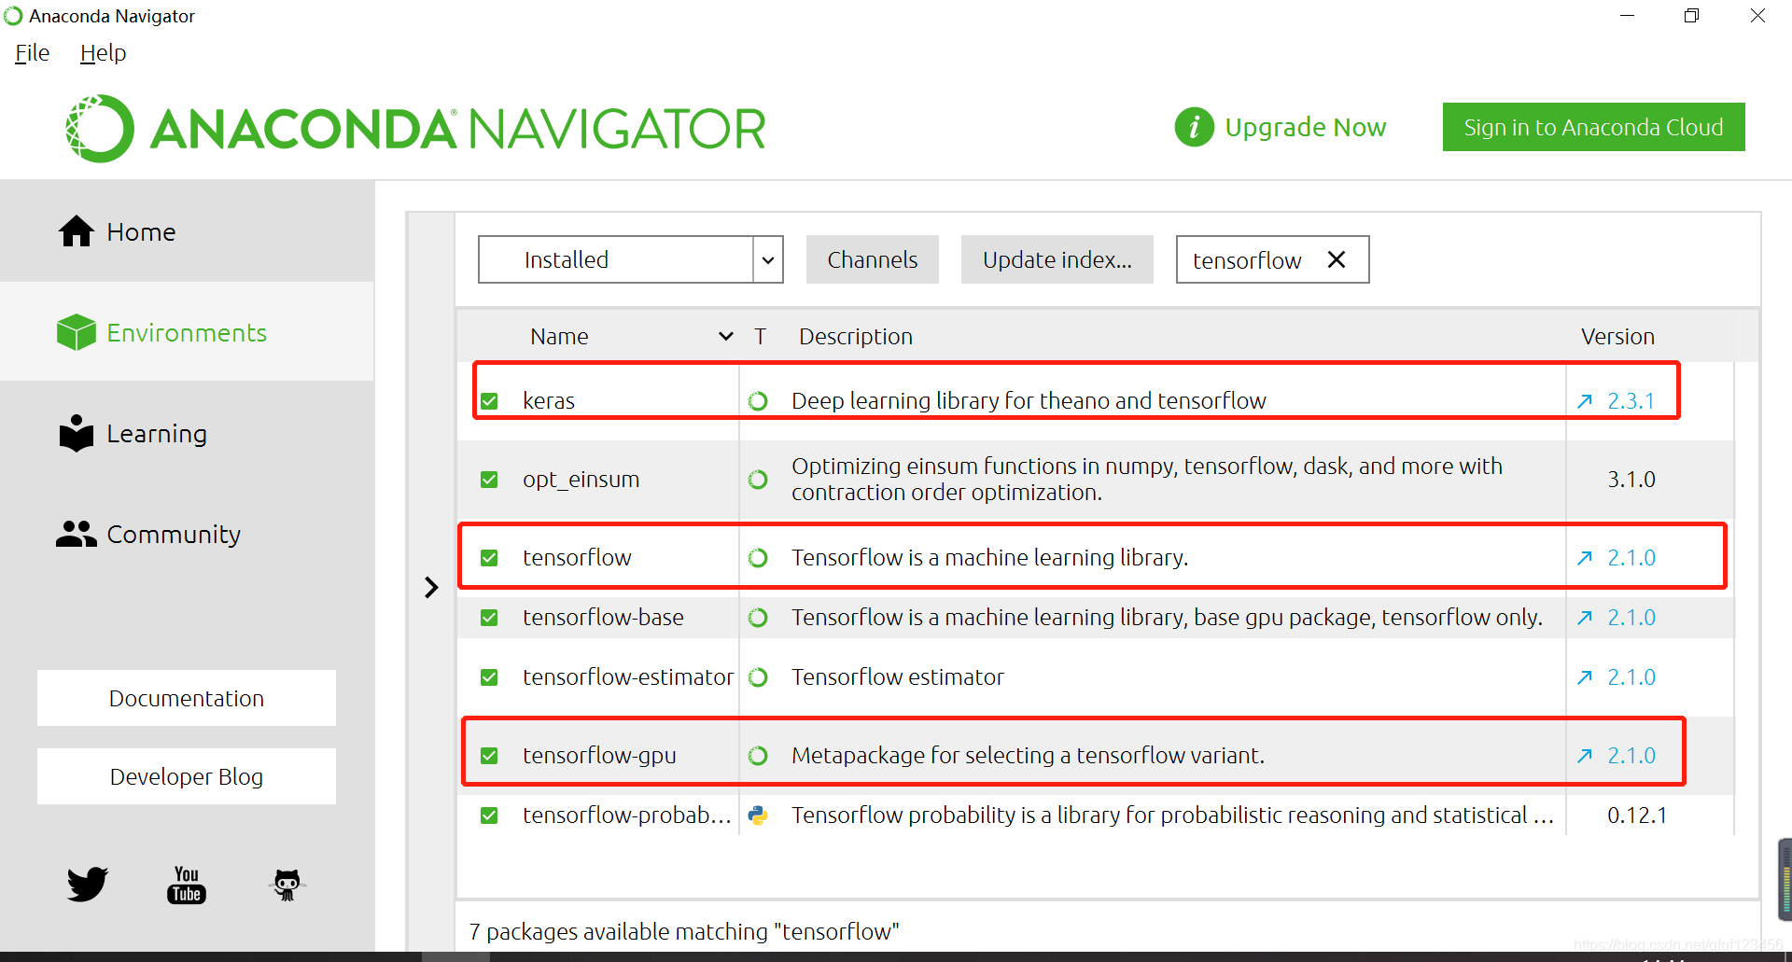Sort packages with the Name column arrow
Screen dimensions: 1792x962
(x=726, y=336)
